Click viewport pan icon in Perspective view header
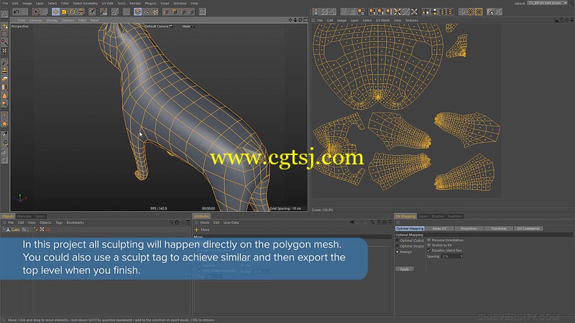This screenshot has width=575, height=323. (290, 20)
